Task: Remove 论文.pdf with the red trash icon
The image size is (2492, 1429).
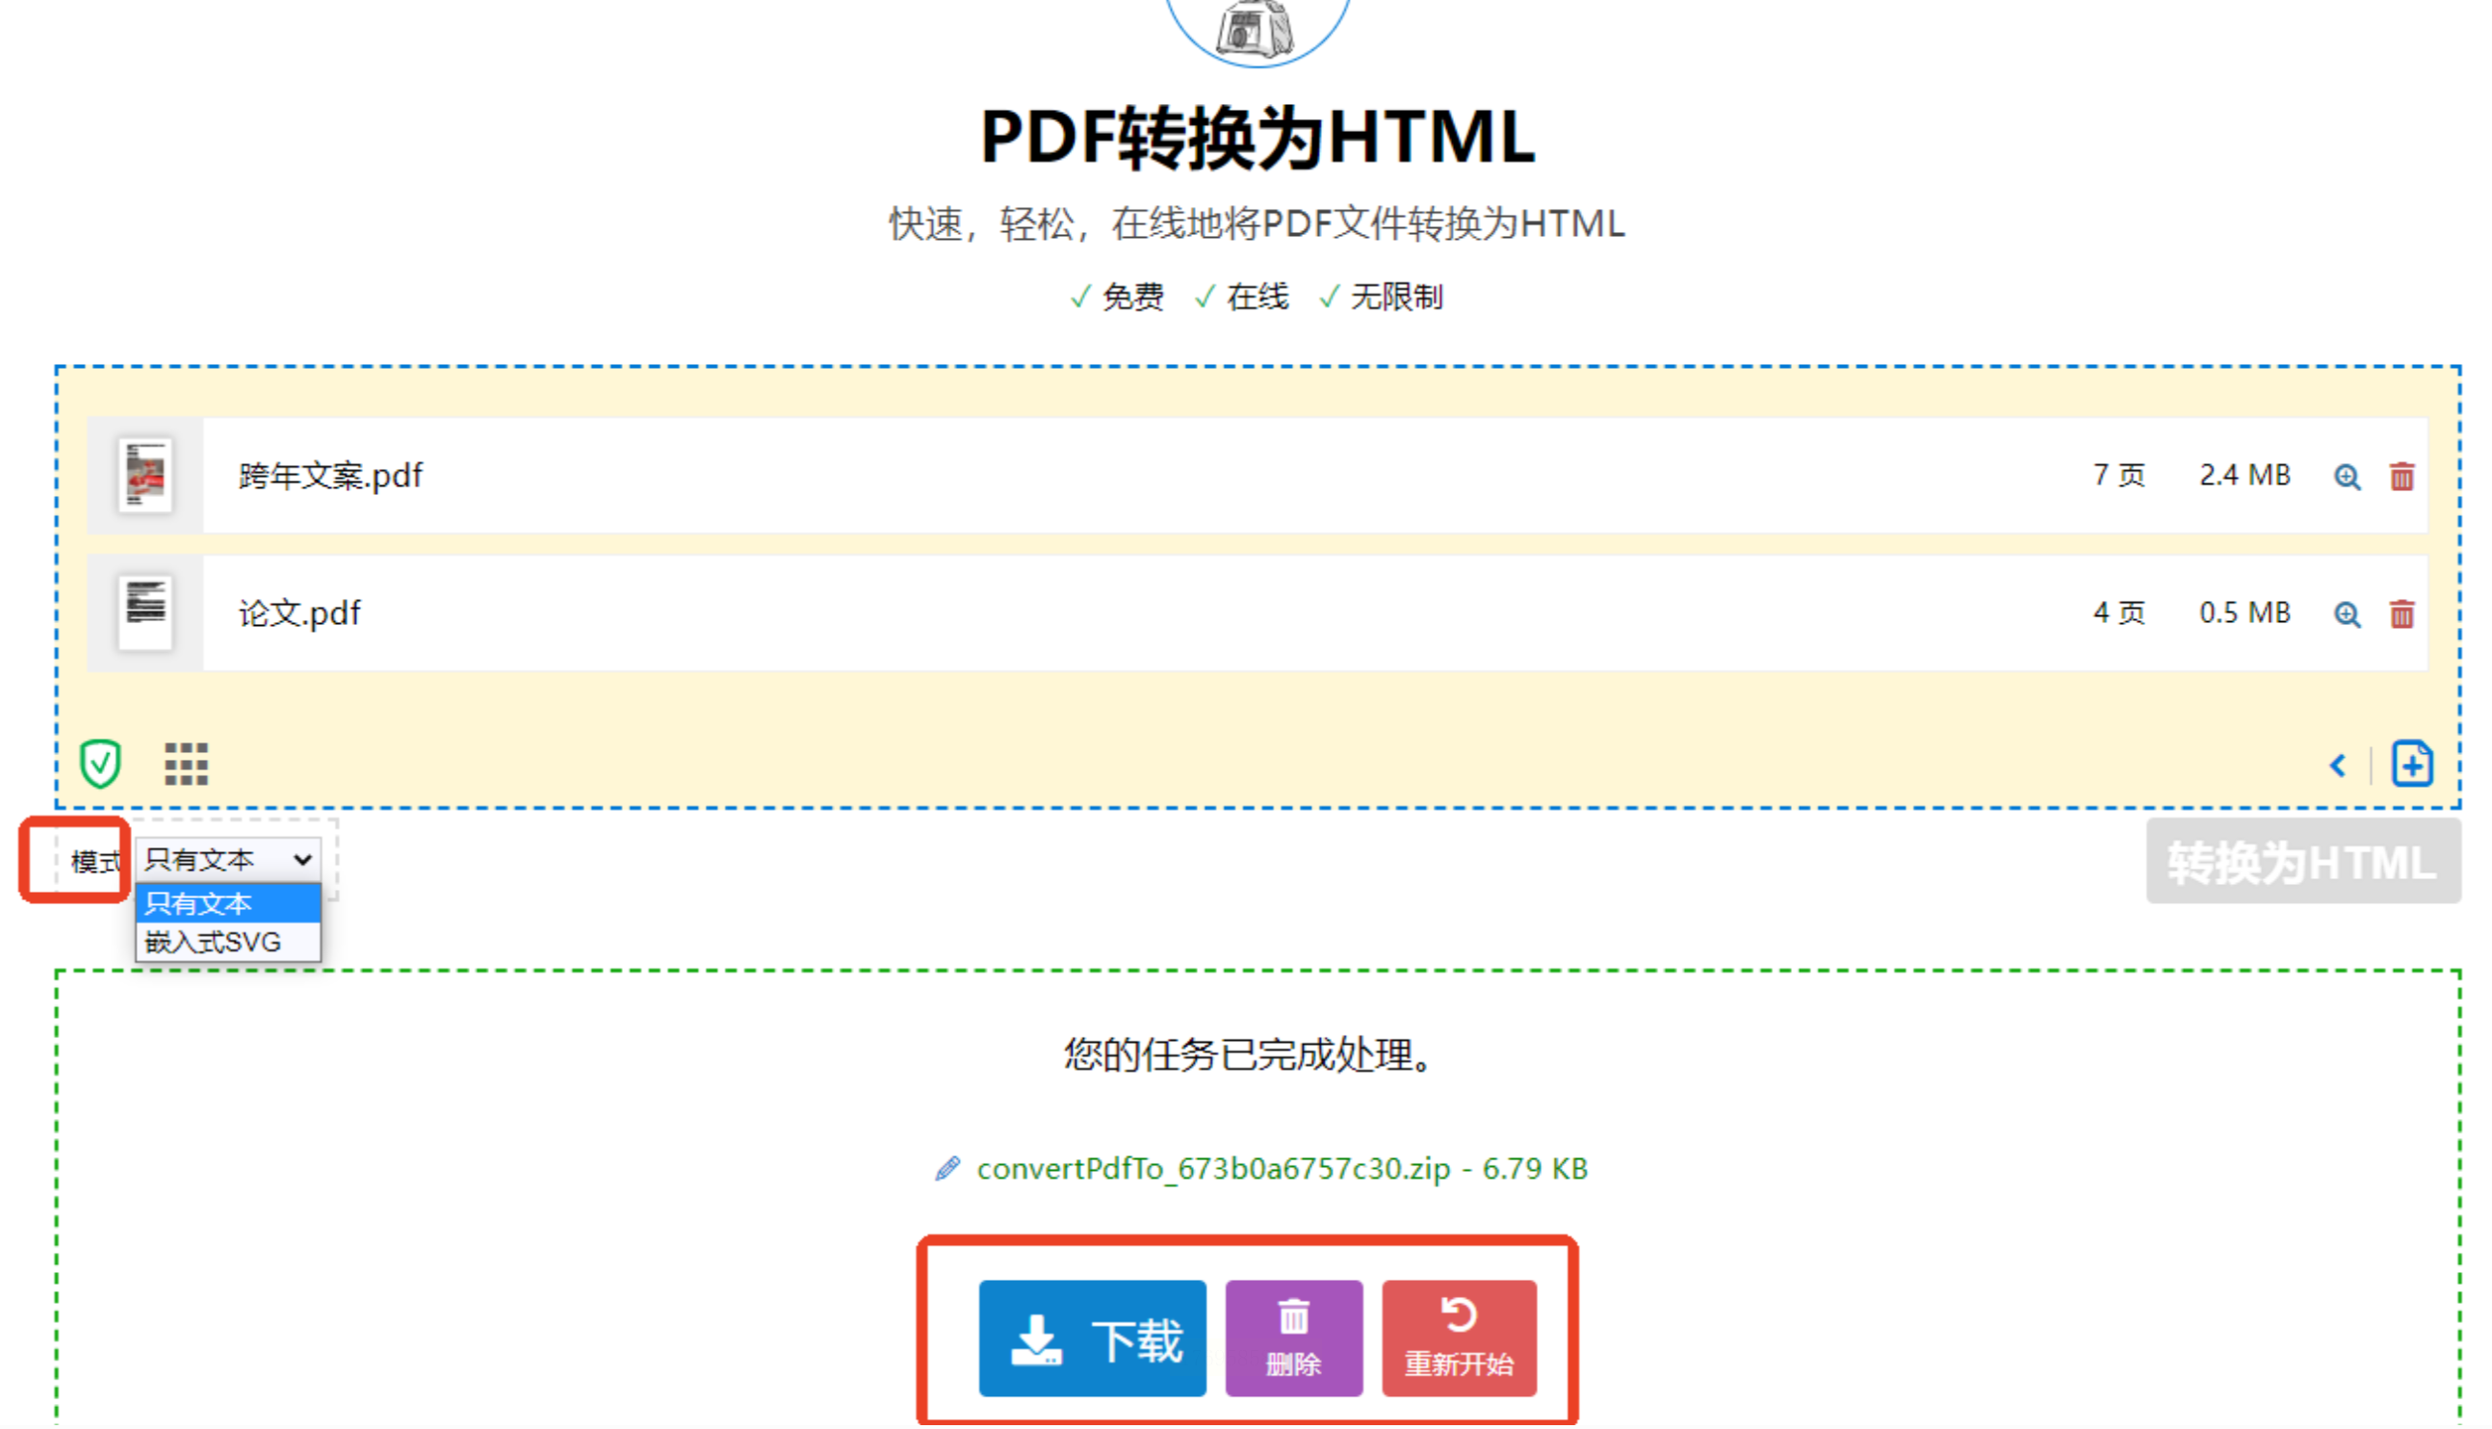Action: point(2401,614)
